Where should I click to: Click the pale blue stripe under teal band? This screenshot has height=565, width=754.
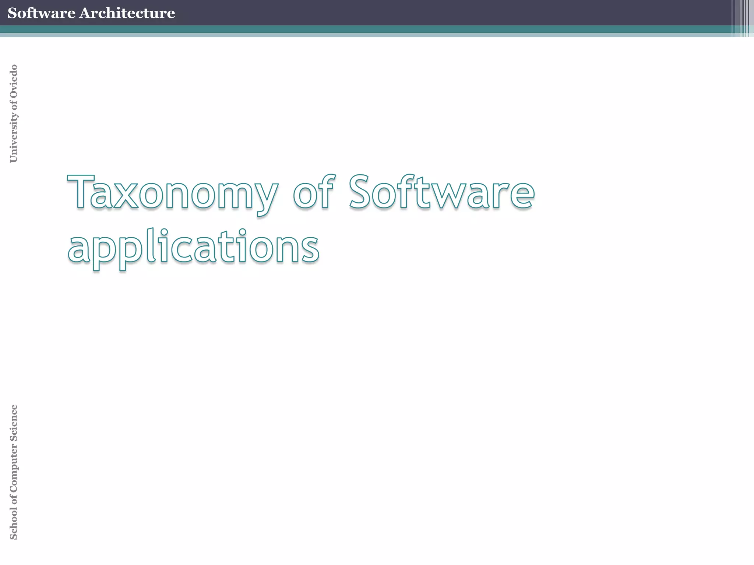tap(368, 35)
